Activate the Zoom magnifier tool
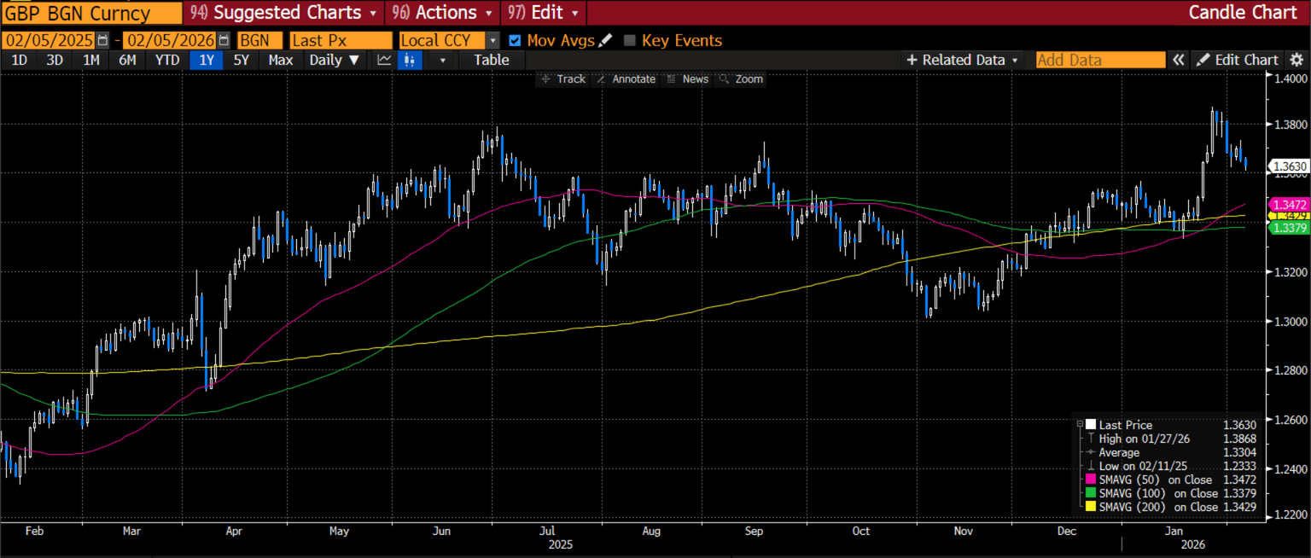Screen dimensions: 1311x558 (x=741, y=78)
